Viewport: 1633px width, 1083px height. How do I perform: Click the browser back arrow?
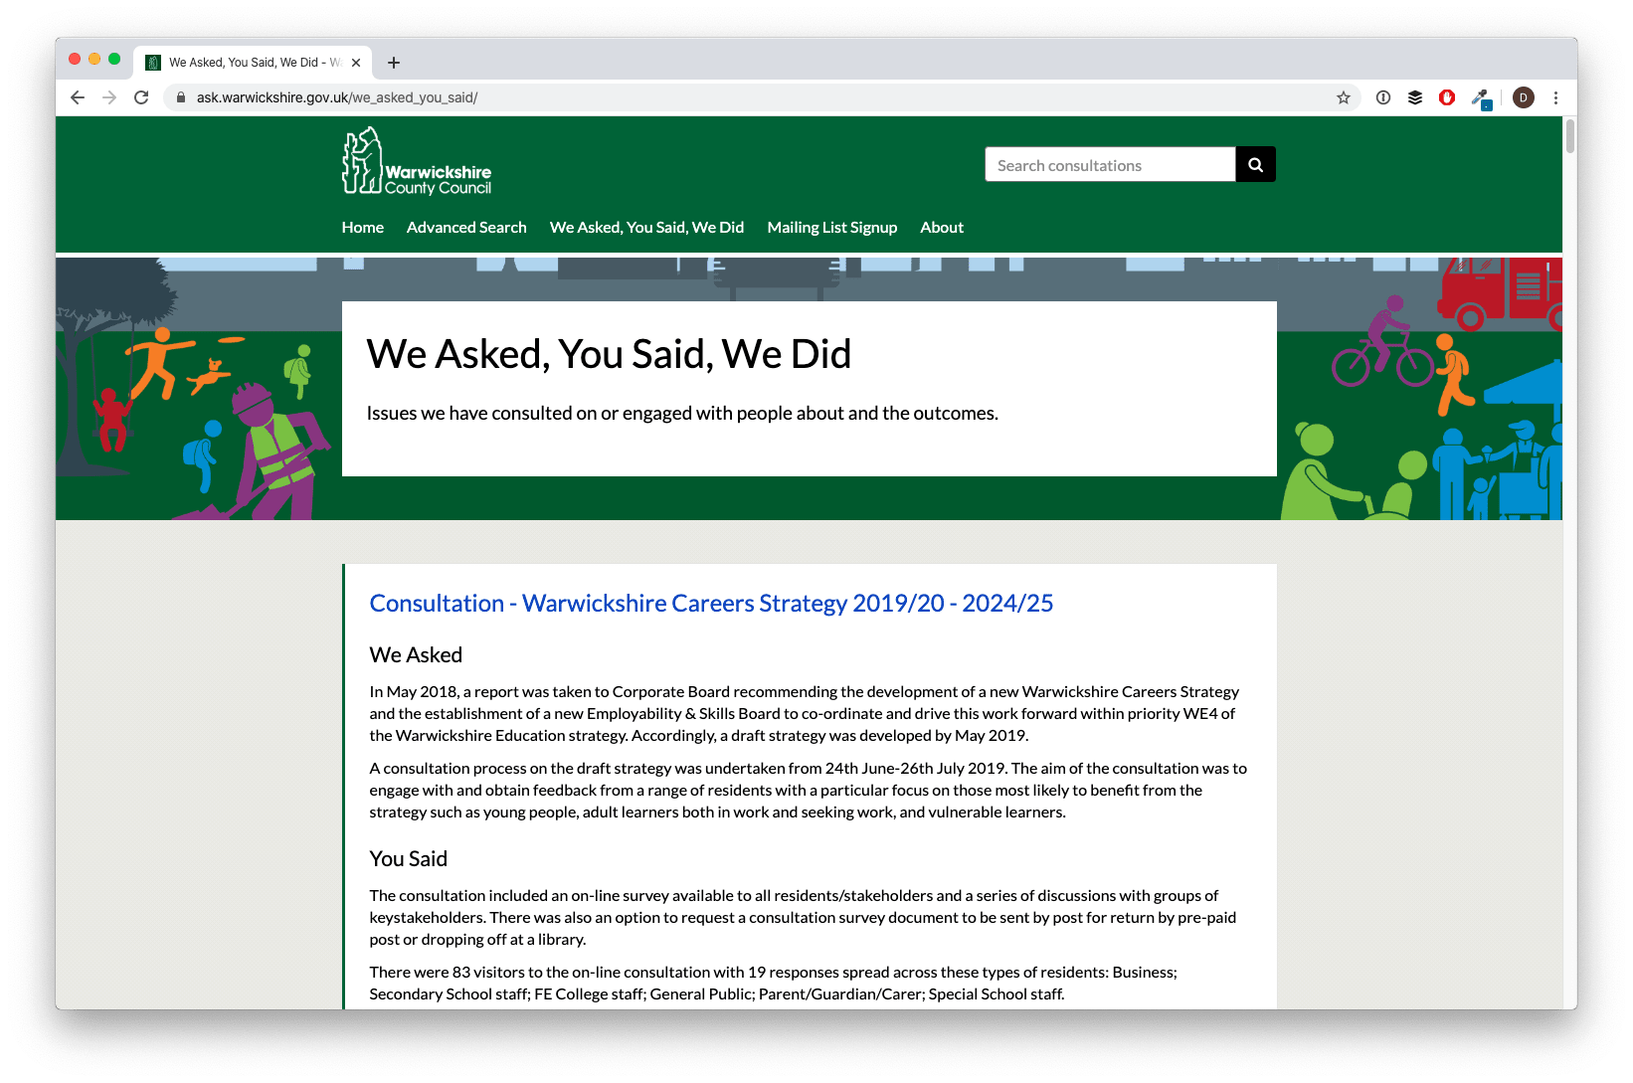pyautogui.click(x=78, y=97)
